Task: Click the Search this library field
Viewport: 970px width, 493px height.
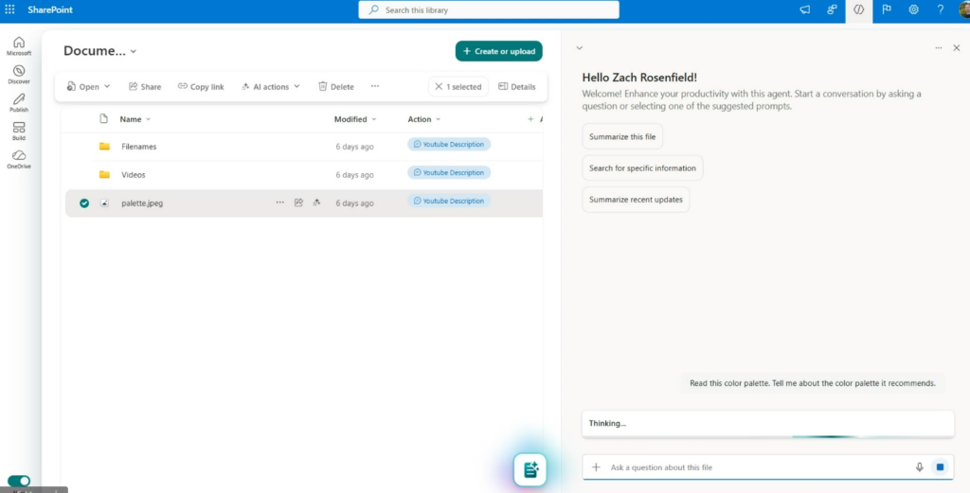Action: 489,9
